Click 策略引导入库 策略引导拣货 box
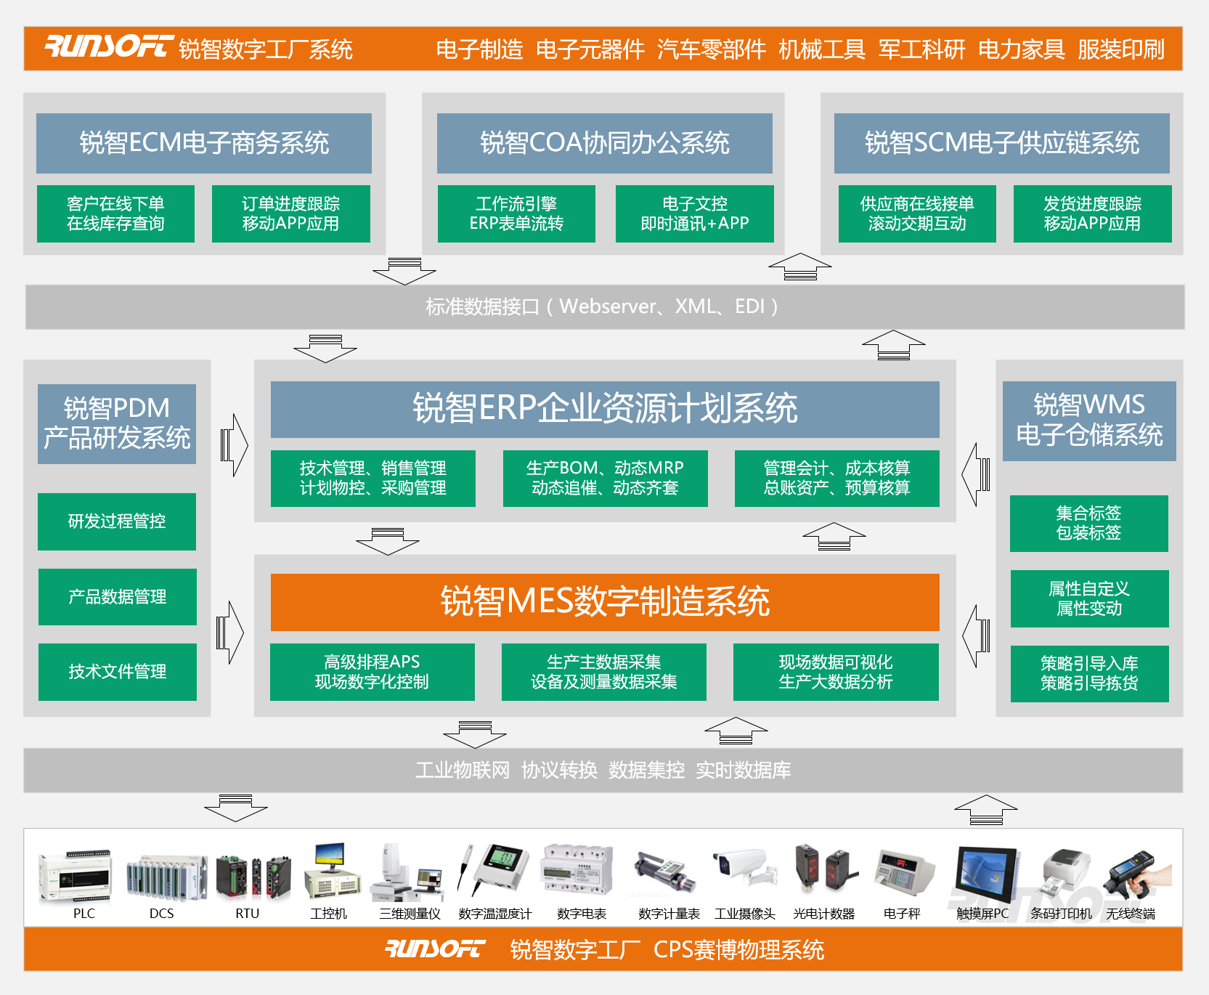Viewport: 1209px width, 995px height. (1090, 673)
